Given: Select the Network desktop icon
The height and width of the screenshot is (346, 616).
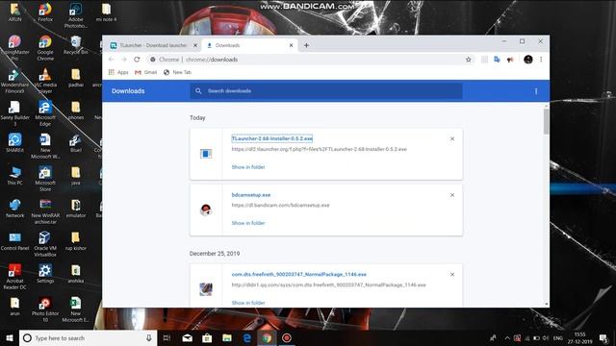Looking at the screenshot, I should click(x=15, y=209).
